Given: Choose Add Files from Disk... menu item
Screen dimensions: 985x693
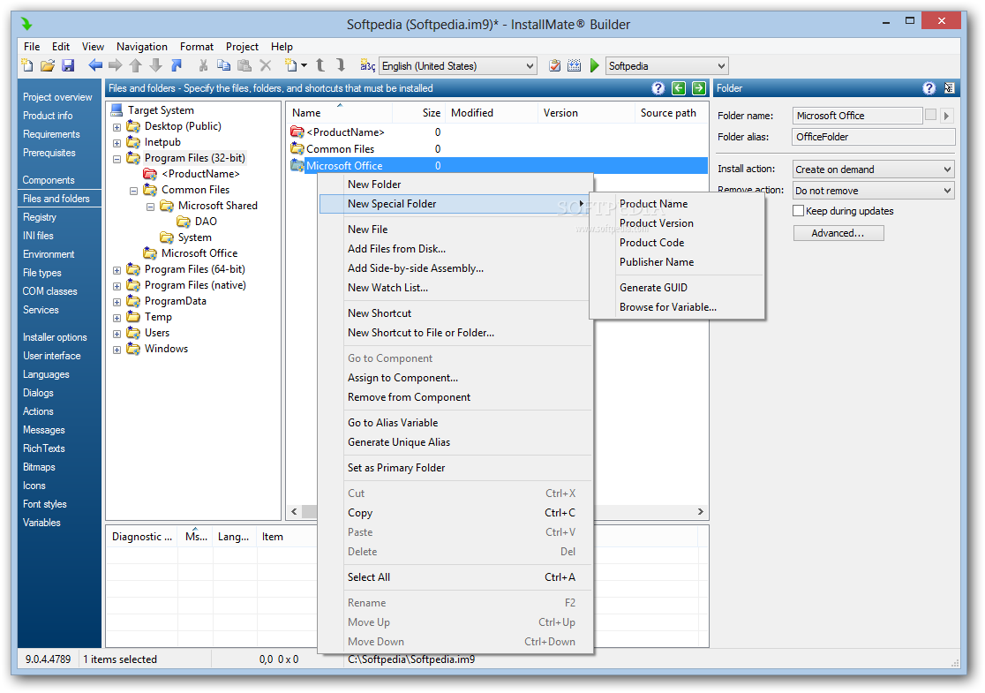Looking at the screenshot, I should pyautogui.click(x=456, y=249).
